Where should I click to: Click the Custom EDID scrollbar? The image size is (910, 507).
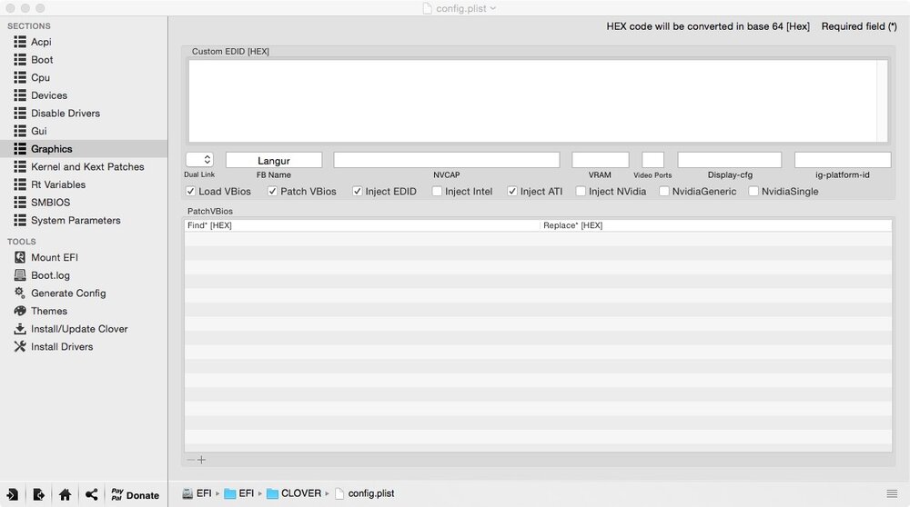click(883, 100)
